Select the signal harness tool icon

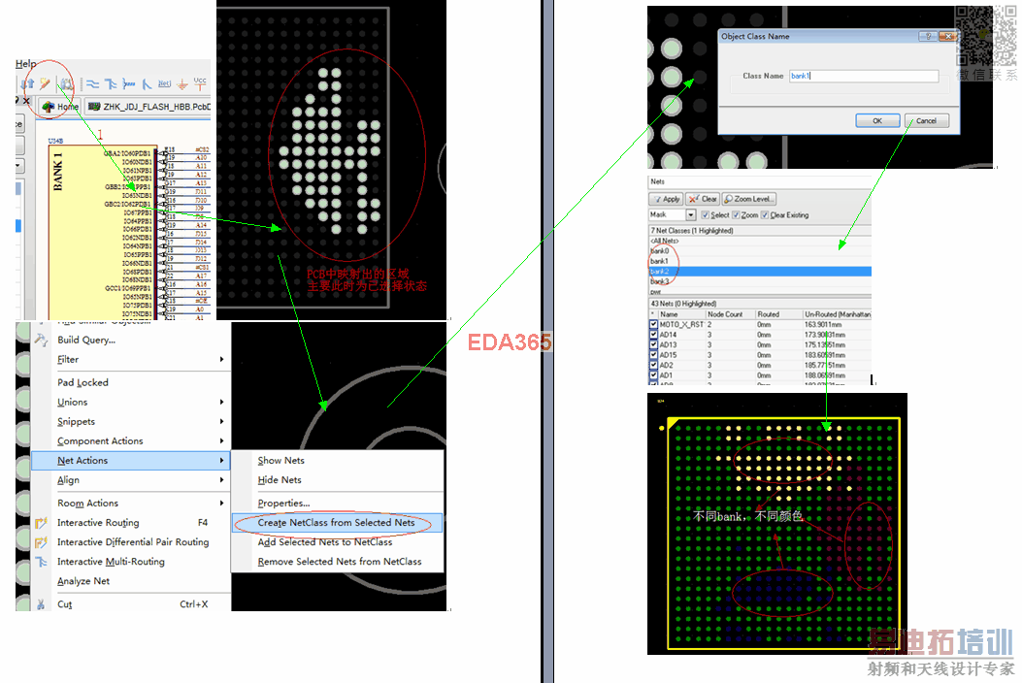pos(129,84)
